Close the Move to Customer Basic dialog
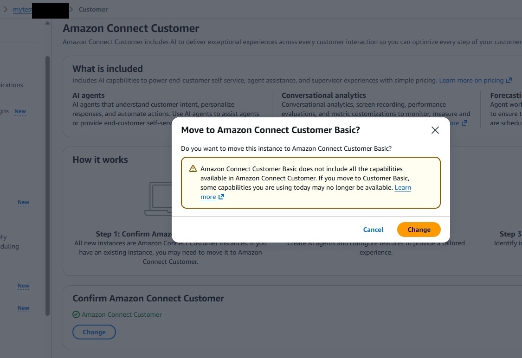522x358 pixels. 435,130
